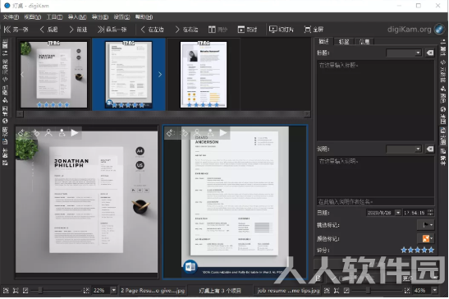Place the image on the right panel (在右边)

pos(186,30)
